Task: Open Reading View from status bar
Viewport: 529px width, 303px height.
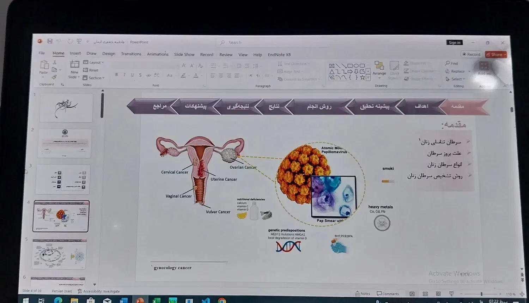Action: tap(438, 294)
